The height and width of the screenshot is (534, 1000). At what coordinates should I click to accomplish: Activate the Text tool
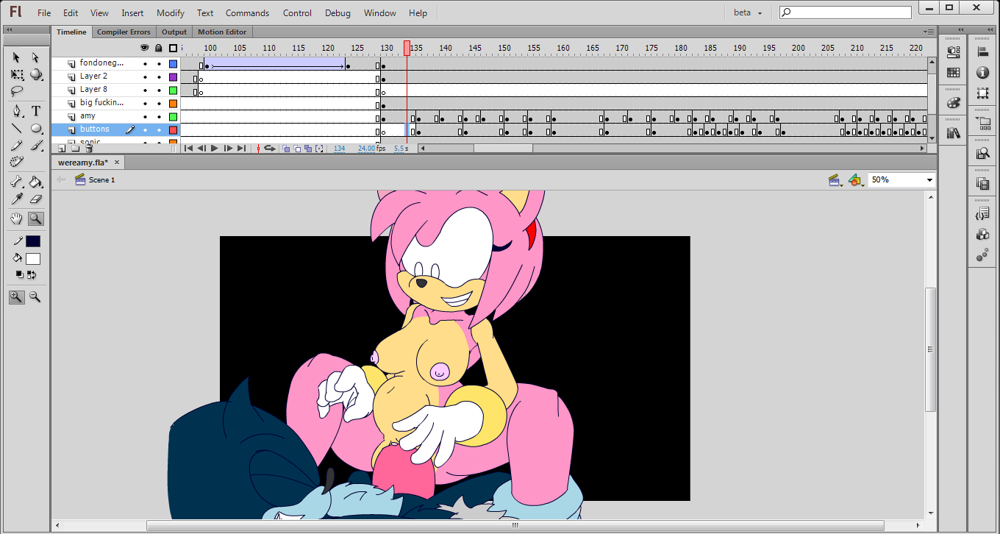click(x=35, y=111)
